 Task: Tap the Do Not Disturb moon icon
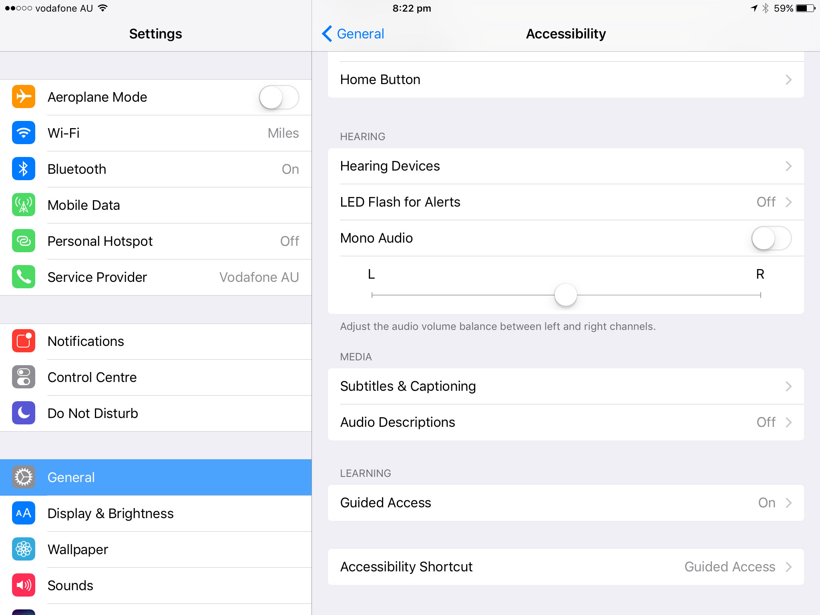[x=24, y=413]
